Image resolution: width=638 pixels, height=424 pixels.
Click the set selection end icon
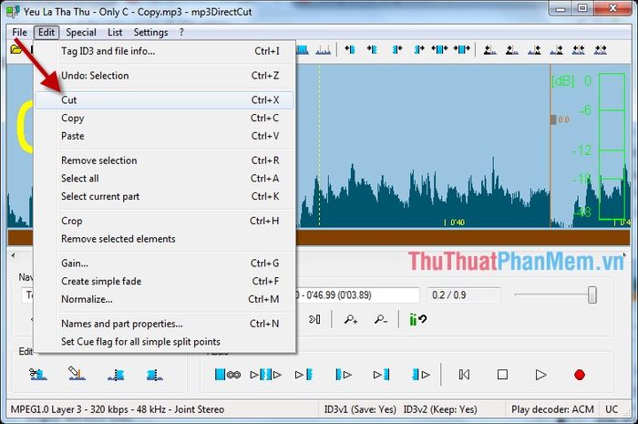(x=155, y=375)
